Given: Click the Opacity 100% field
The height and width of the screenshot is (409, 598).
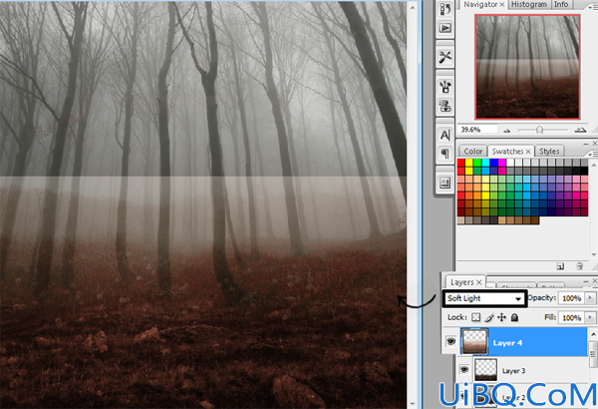Looking at the screenshot, I should click(x=571, y=298).
